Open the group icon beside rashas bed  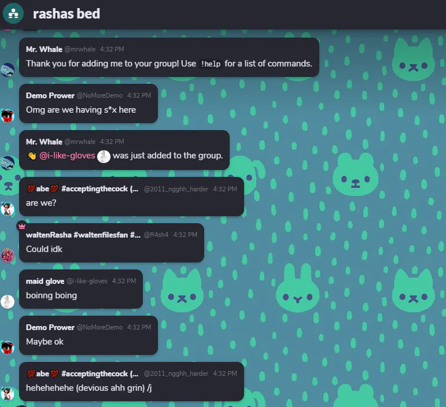tap(13, 13)
